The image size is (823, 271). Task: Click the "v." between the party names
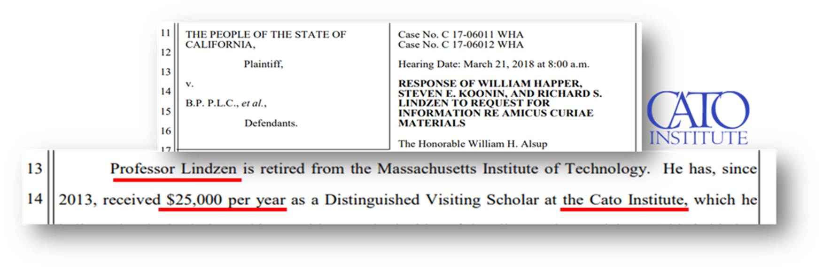coord(189,84)
